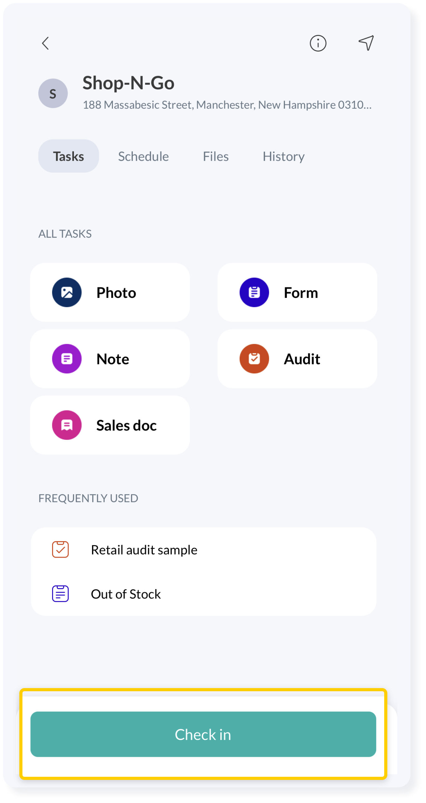Tap the Massabesic Street address text
Image resolution: width=426 pixels, height=803 pixels.
coord(227,105)
